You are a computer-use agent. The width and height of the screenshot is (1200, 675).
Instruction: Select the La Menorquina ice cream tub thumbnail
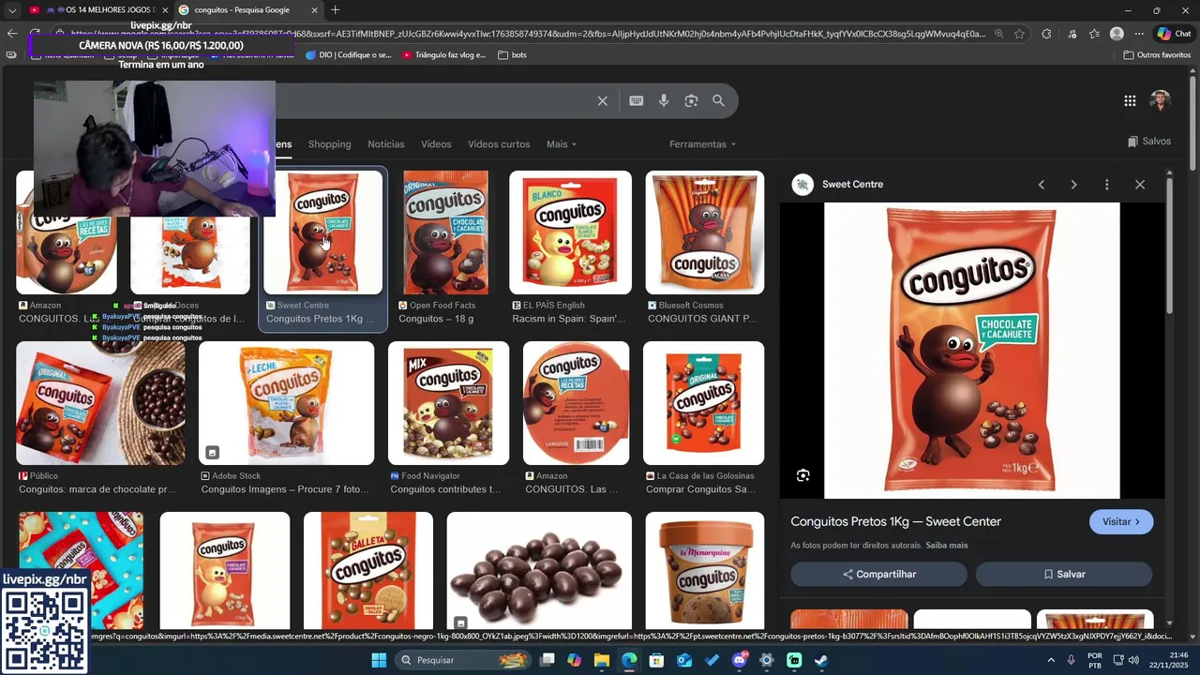click(704, 571)
